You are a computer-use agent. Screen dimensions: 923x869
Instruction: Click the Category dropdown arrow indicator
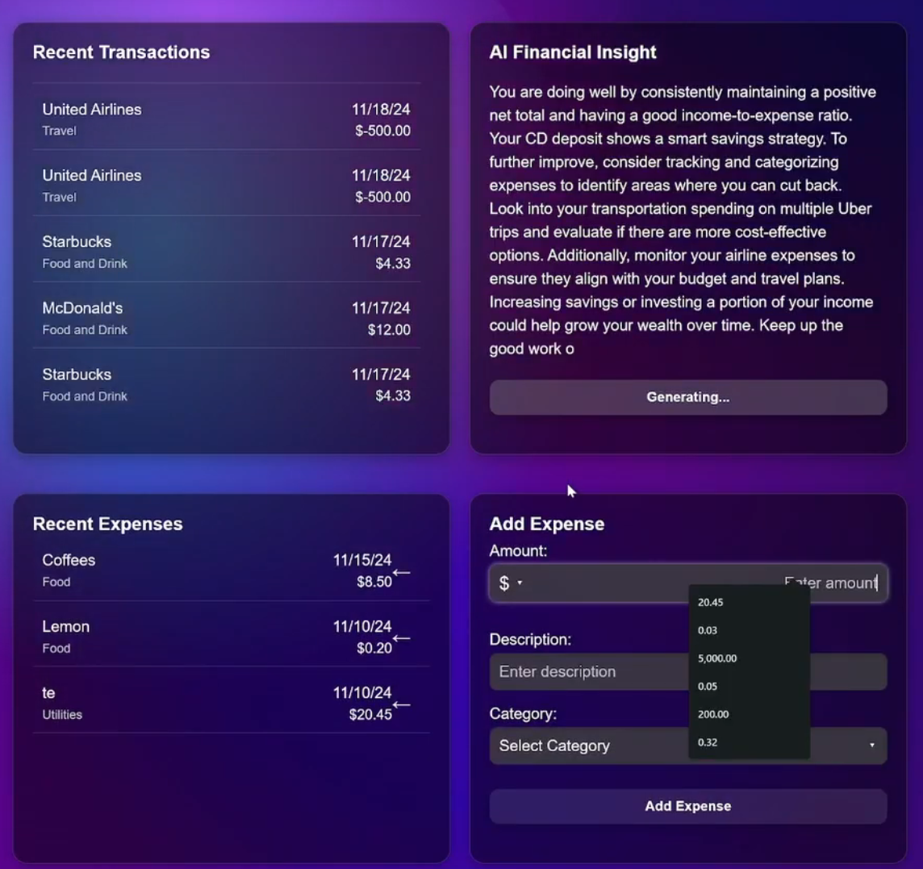tap(871, 746)
